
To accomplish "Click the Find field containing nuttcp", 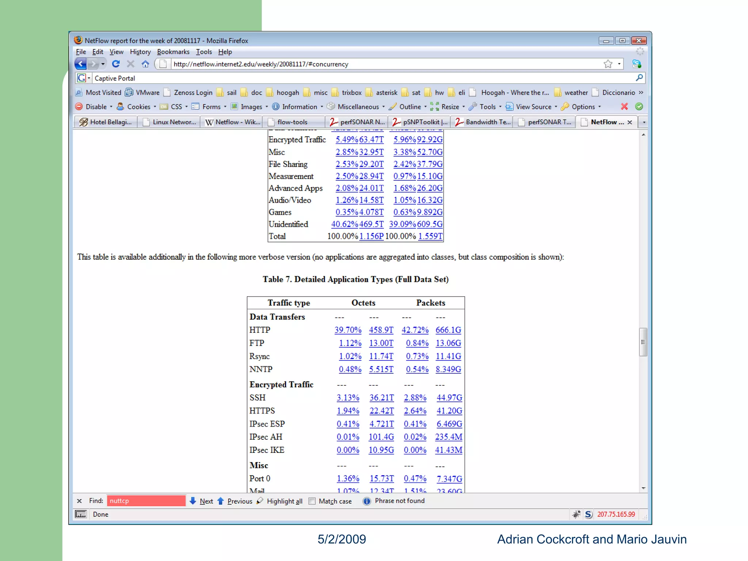I will point(146,501).
